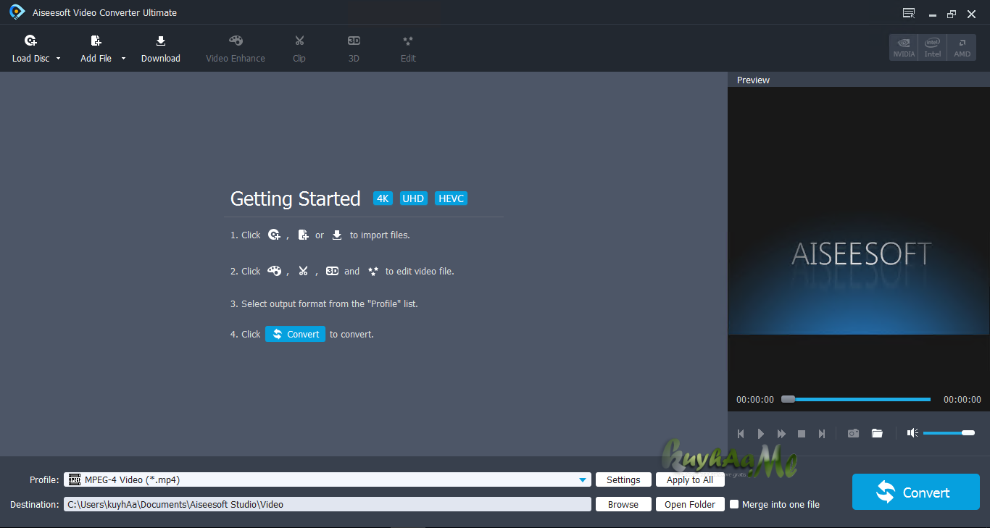Click the Settings button
This screenshot has width=990, height=528.
623,479
